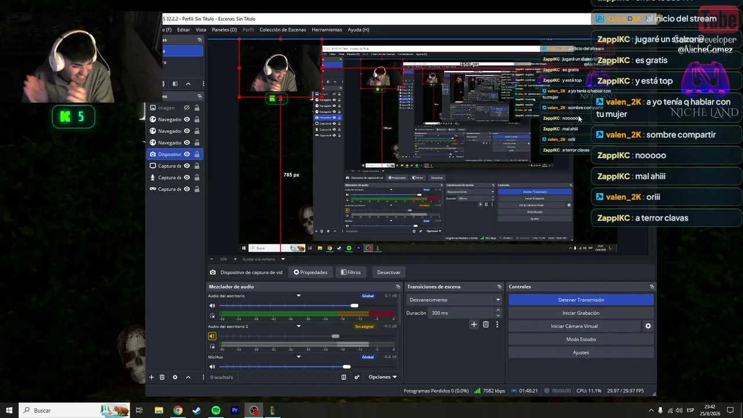Open the Vista menu
The width and height of the screenshot is (743, 418).
click(201, 30)
